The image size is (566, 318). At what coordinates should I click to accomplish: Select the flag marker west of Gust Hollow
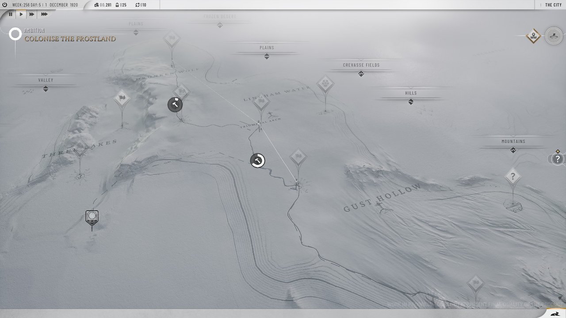[x=298, y=157]
